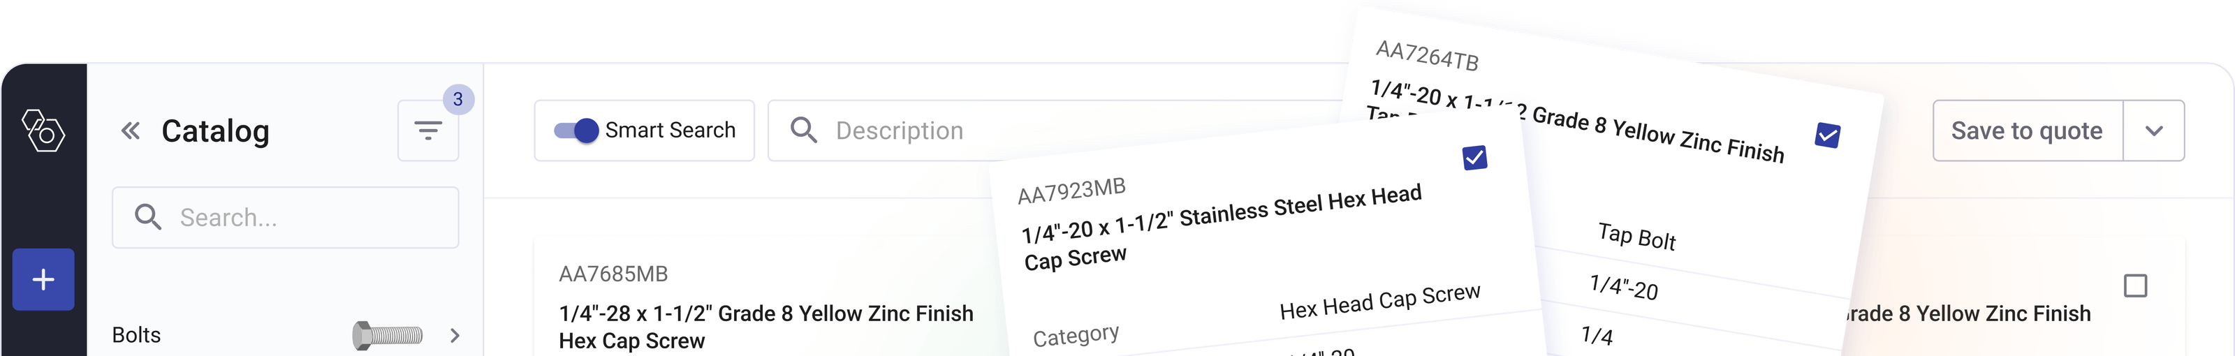Click the Bolts category bolt image
Screen dimensions: 2235x356
click(387, 335)
